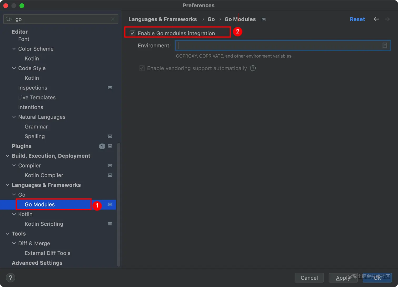Click Languages & Frameworks breadcrumb
This screenshot has width=398, height=287.
pos(163,19)
